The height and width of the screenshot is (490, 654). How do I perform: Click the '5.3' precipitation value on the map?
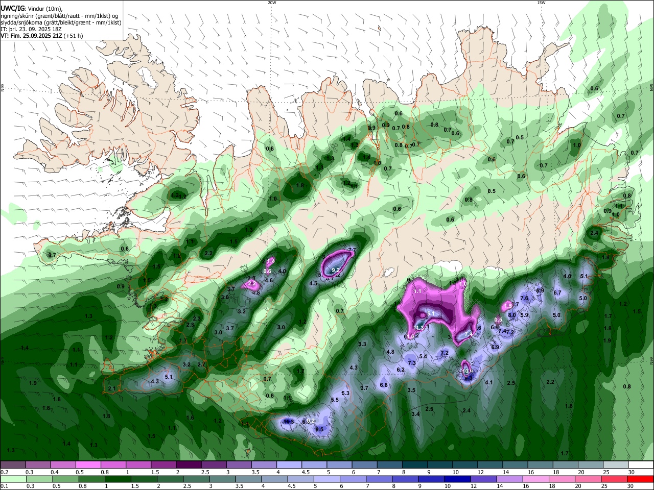345,393
